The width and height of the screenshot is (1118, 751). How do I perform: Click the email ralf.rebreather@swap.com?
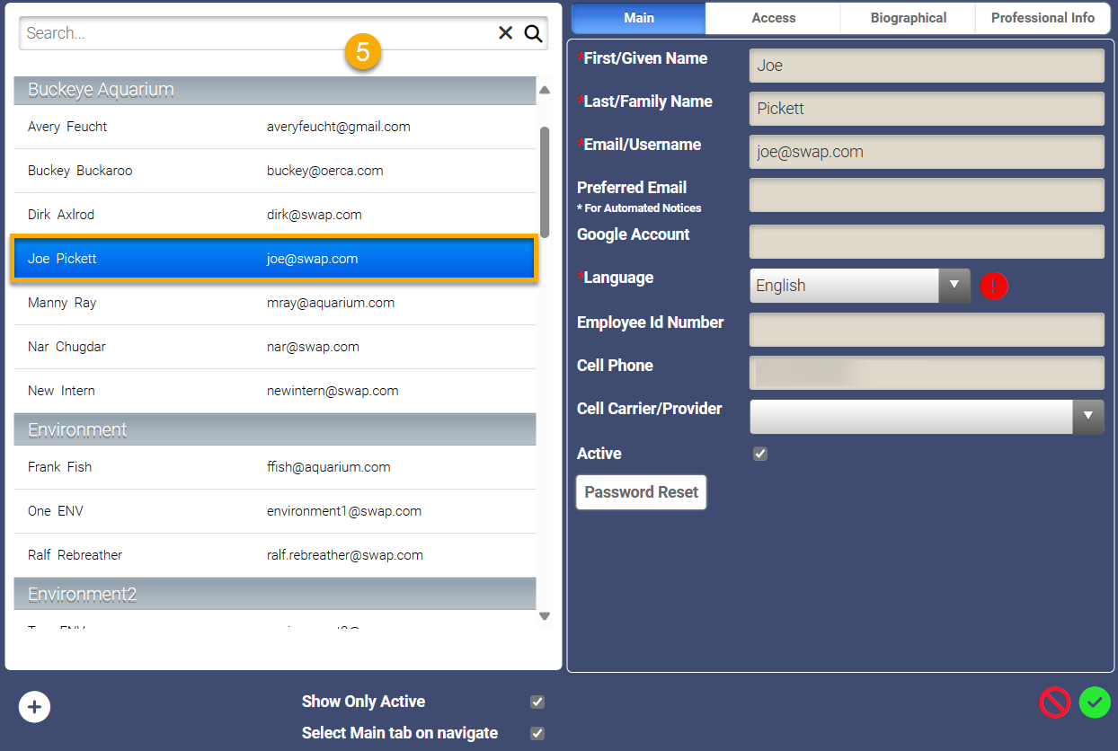(345, 555)
